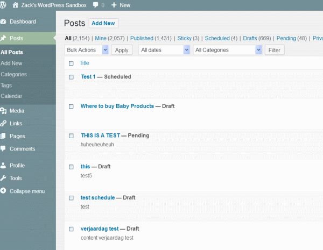Image resolution: width=323 pixels, height=250 pixels.
Task: Open Categories submenu item under Posts
Action: pos(13,75)
